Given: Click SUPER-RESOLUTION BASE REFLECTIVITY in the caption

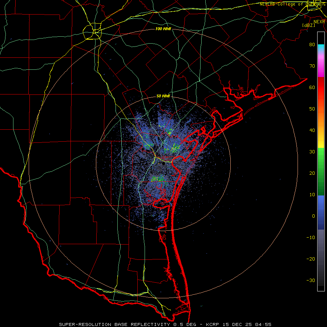Looking at the screenshot, I should tap(114, 324).
